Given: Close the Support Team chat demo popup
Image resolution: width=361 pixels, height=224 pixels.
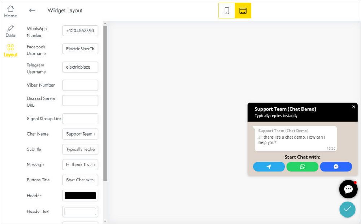Looking at the screenshot, I should coord(353,107).
